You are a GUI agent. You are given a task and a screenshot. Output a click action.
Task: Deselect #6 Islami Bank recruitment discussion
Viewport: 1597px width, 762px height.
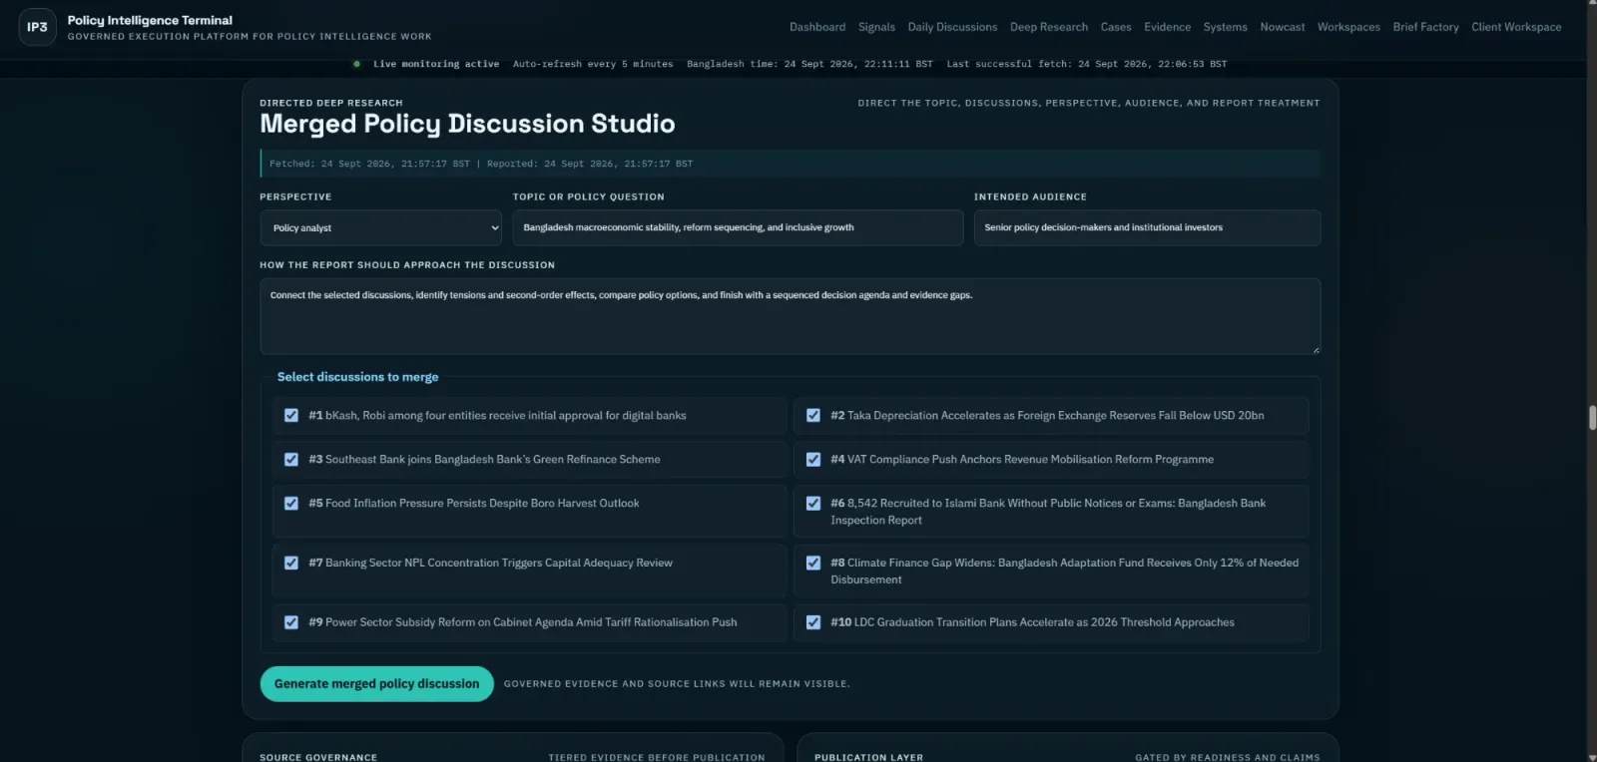pos(813,504)
